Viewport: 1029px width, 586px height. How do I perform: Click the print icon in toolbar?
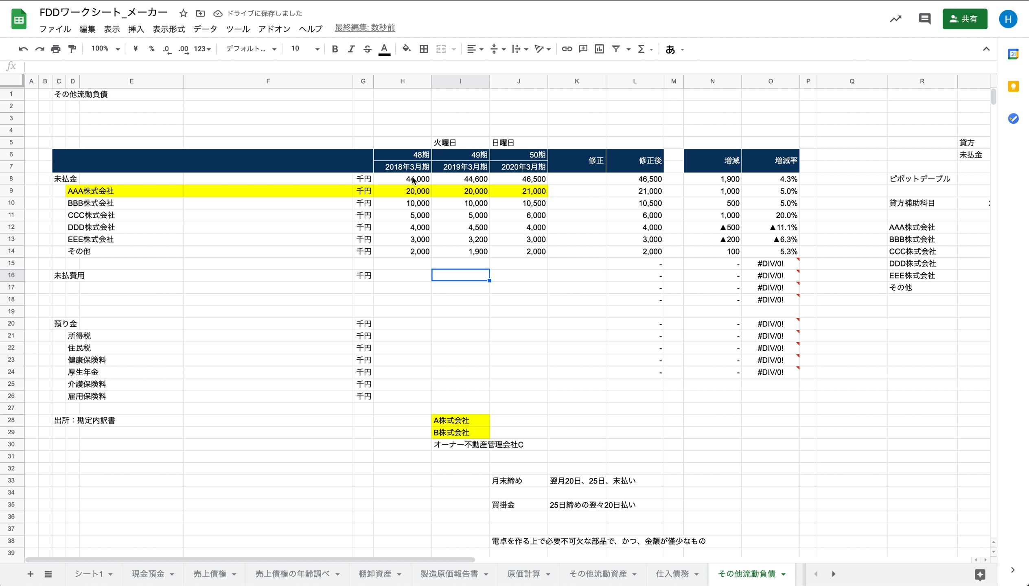(56, 49)
